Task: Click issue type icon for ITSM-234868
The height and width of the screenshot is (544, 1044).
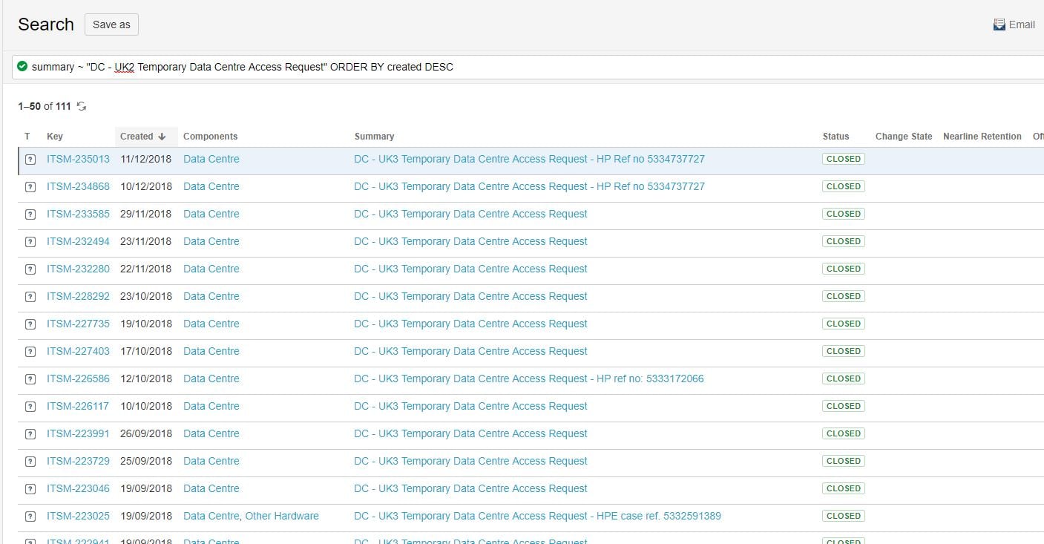Action: click(30, 187)
